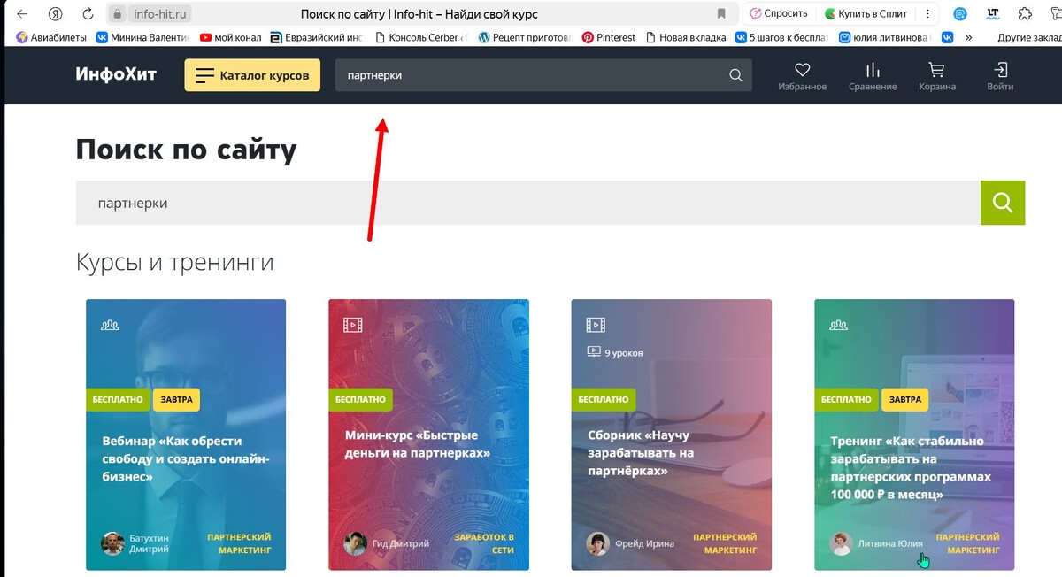Image resolution: width=1062 pixels, height=577 pixels.
Task: Click the Войти login icon
Action: pyautogui.click(x=1000, y=76)
